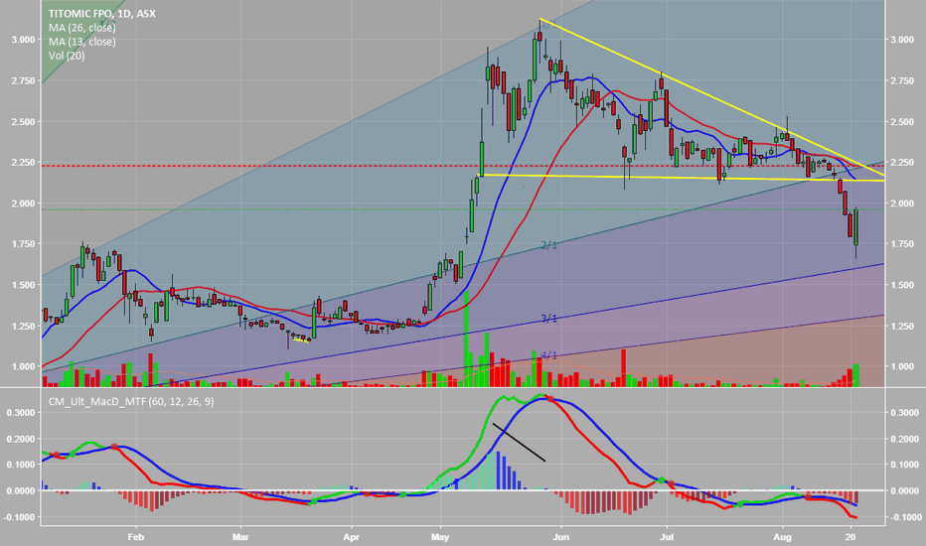Click the -0.1000 MACD value on right axis
Screen dimensions: 926x546
click(x=904, y=517)
